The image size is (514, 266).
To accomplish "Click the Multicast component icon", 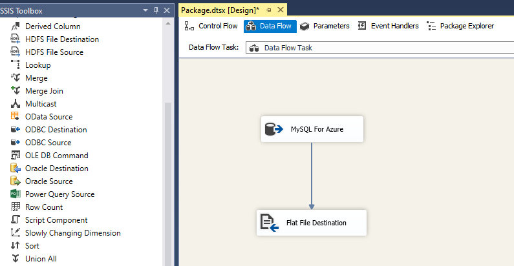I will (x=16, y=104).
